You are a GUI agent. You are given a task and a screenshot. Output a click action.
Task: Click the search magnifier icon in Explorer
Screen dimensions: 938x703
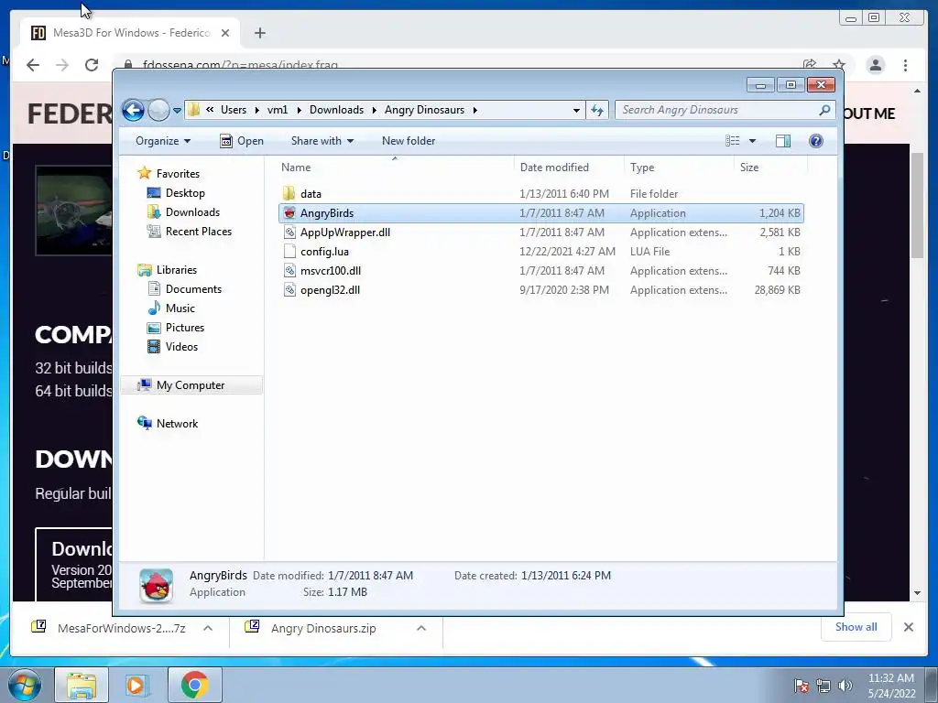pos(824,110)
